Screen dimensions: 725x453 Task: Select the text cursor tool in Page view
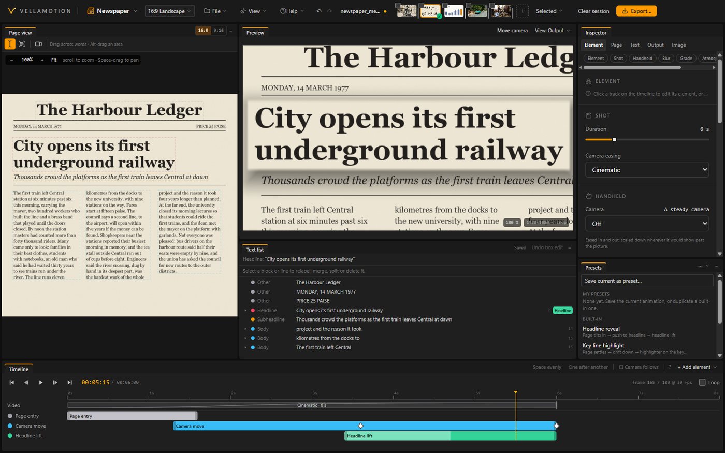click(10, 44)
